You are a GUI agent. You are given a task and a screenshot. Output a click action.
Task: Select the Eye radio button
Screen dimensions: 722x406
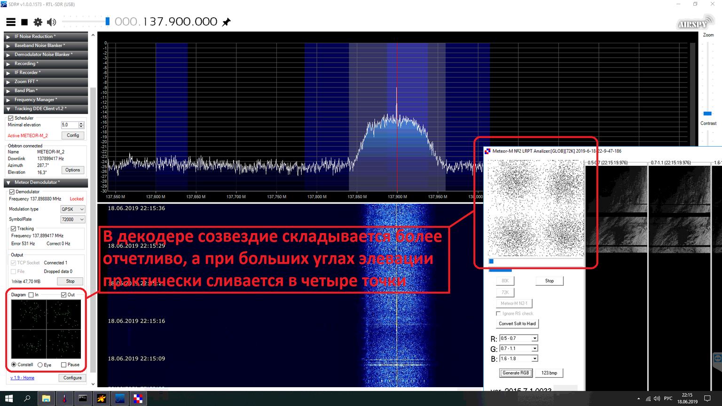(x=40, y=365)
